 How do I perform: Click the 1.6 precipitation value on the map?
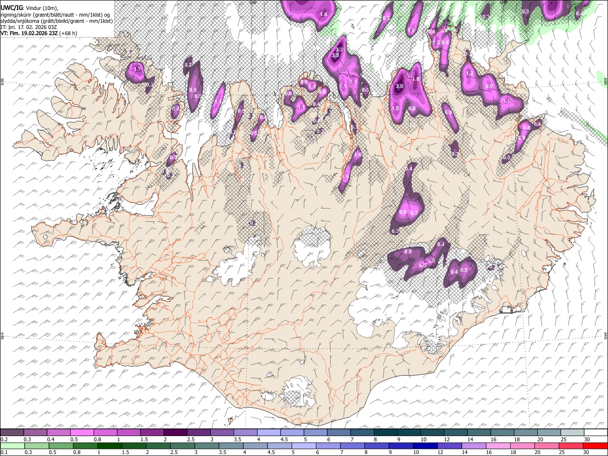324,15
